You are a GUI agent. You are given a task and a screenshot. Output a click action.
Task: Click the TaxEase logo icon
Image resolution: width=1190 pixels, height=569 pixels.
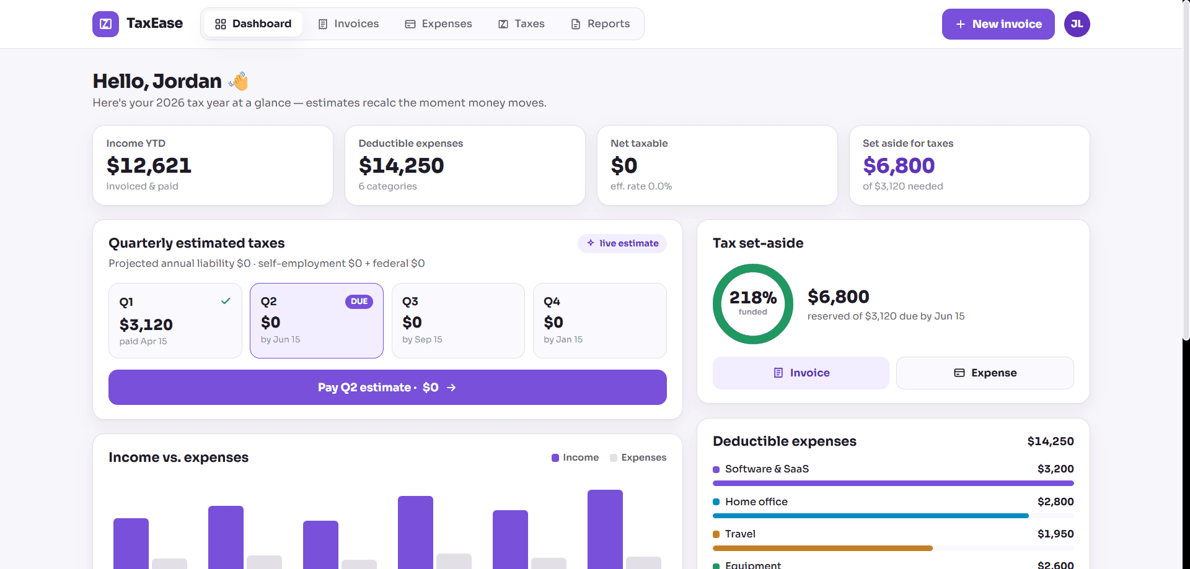point(105,24)
